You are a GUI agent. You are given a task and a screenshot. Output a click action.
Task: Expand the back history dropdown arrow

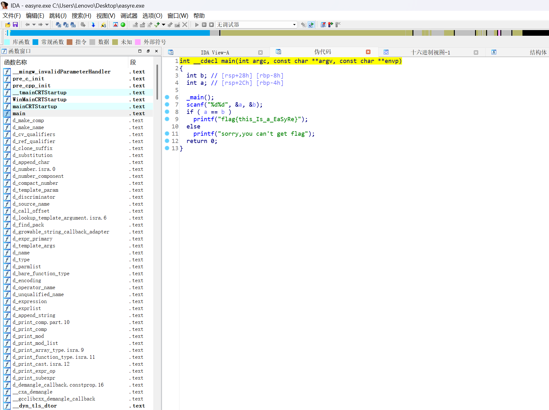click(x=34, y=25)
